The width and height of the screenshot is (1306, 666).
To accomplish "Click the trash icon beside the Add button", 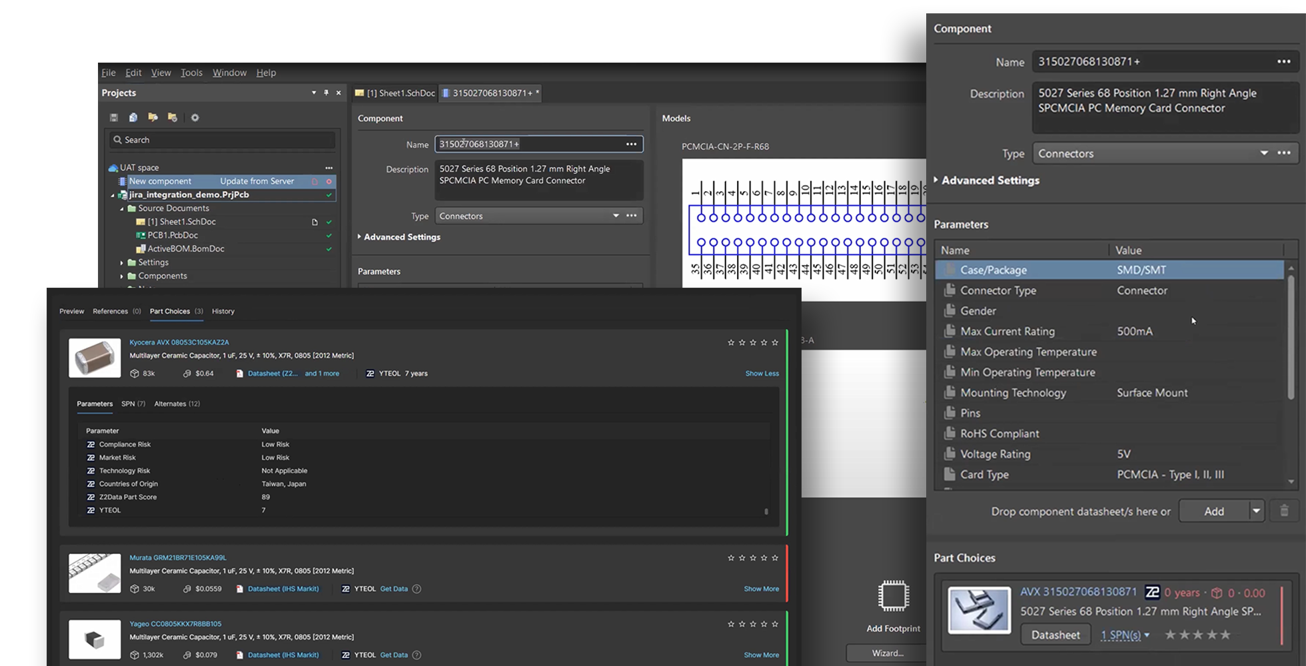I will (1284, 511).
